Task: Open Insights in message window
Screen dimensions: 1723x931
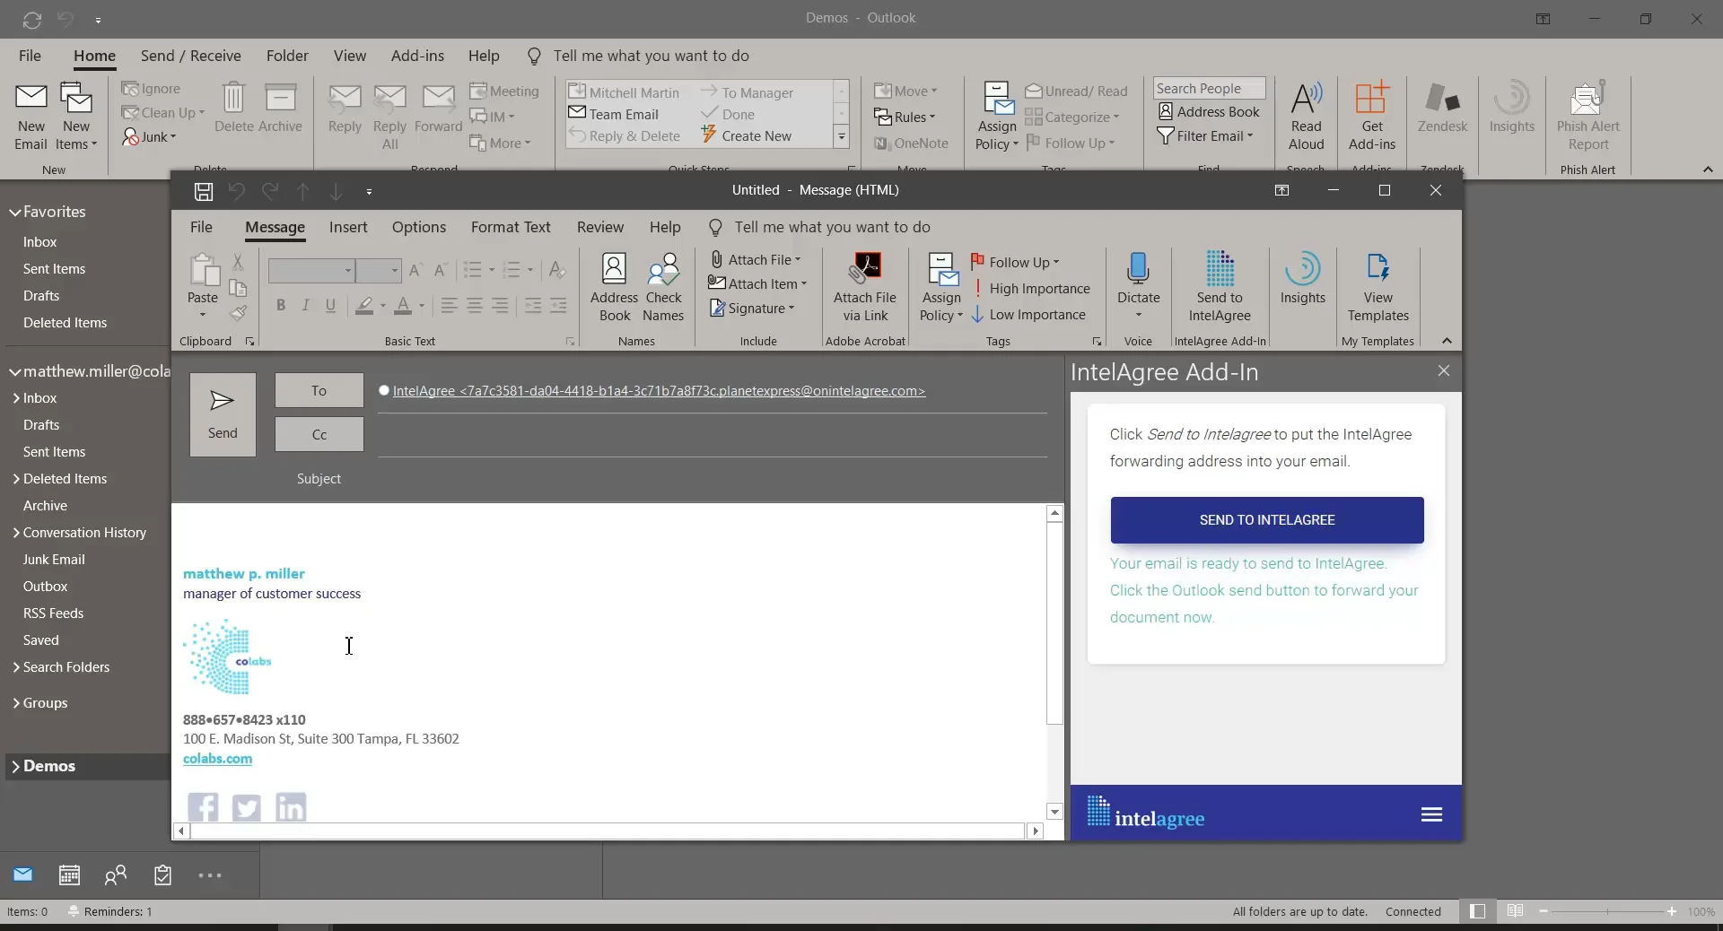Action: pos(1302,279)
